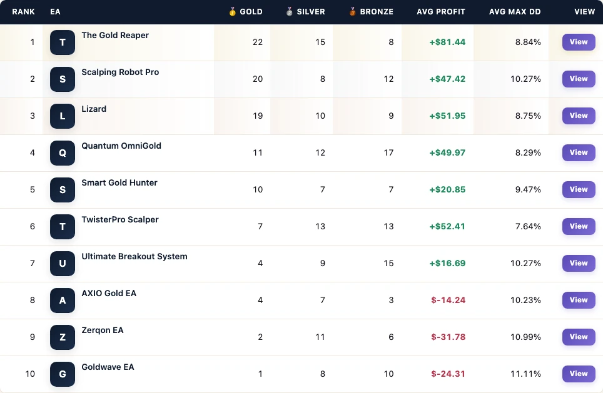Click 'Ultimate Breakout System' name text
The width and height of the screenshot is (603, 393).
tap(134, 257)
